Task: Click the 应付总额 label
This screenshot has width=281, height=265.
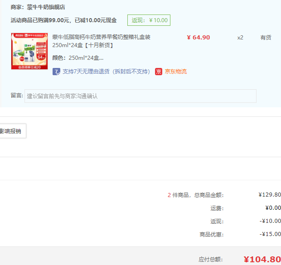Action: coord(211,259)
